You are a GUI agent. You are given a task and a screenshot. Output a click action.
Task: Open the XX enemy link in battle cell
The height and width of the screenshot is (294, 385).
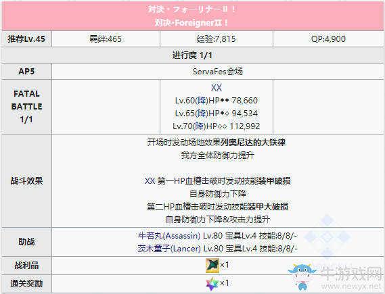[x=217, y=88]
